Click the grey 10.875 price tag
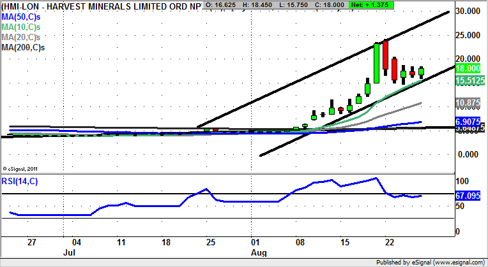 coord(469,103)
